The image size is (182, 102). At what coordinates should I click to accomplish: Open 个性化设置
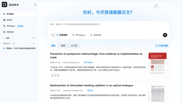[x=162, y=46]
